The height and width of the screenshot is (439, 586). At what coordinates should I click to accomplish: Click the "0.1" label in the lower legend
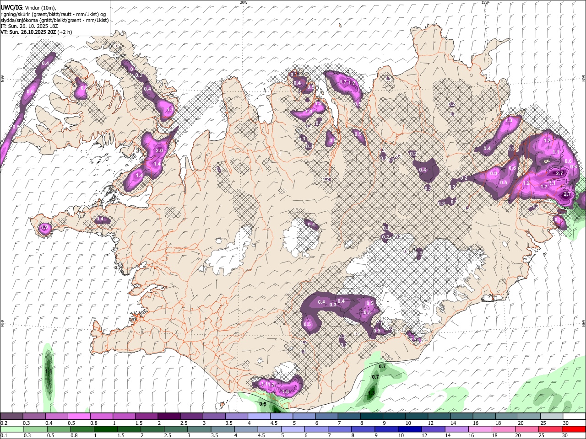click(4, 435)
